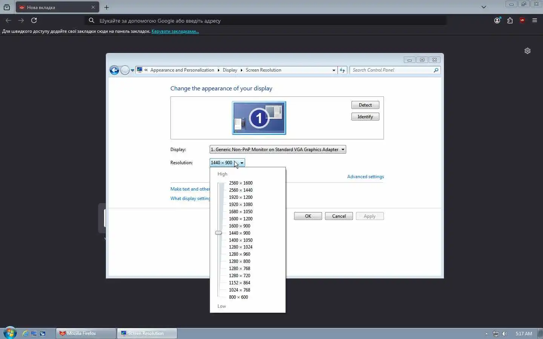The height and width of the screenshot is (339, 543).
Task: Choose 800 × 600 resolution
Action: [x=238, y=297]
